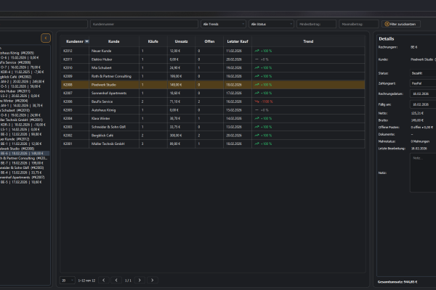The width and height of the screenshot is (436, 290).
Task: Click the downward trend icon for BauFix Service
Action: click(257, 101)
